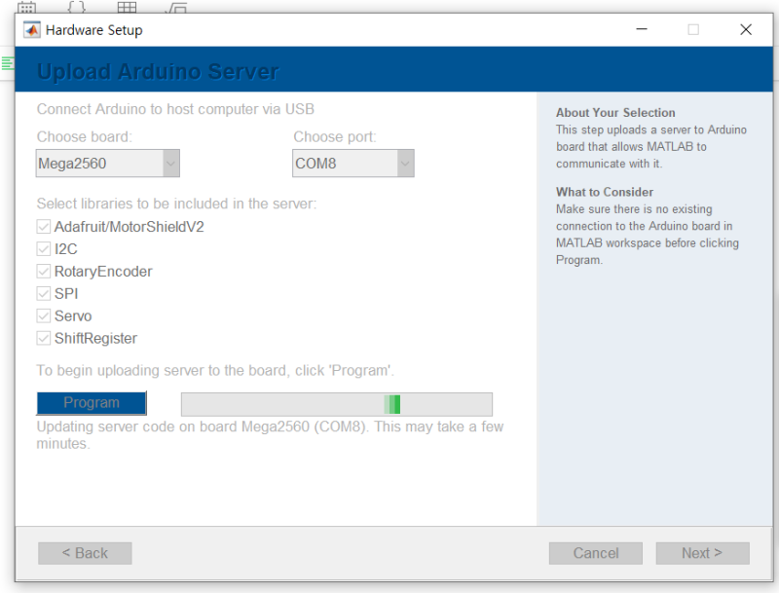779x593 pixels.
Task: Click the Program button
Action: coord(92,403)
